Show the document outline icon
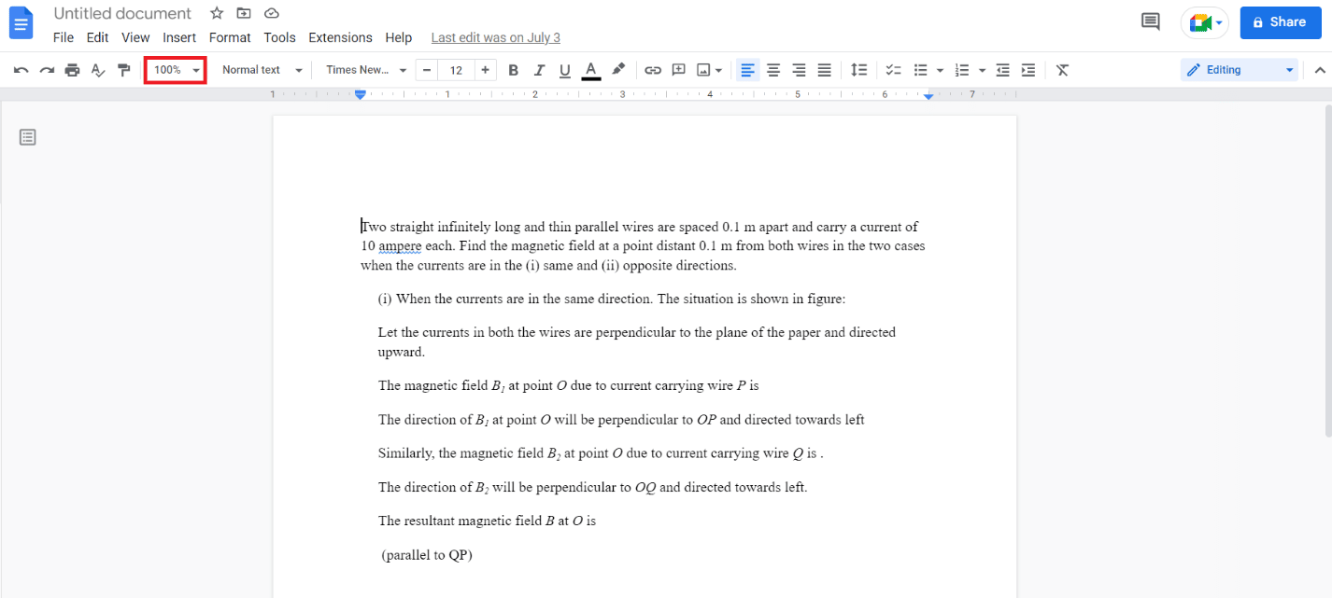The width and height of the screenshot is (1332, 598). pos(28,137)
